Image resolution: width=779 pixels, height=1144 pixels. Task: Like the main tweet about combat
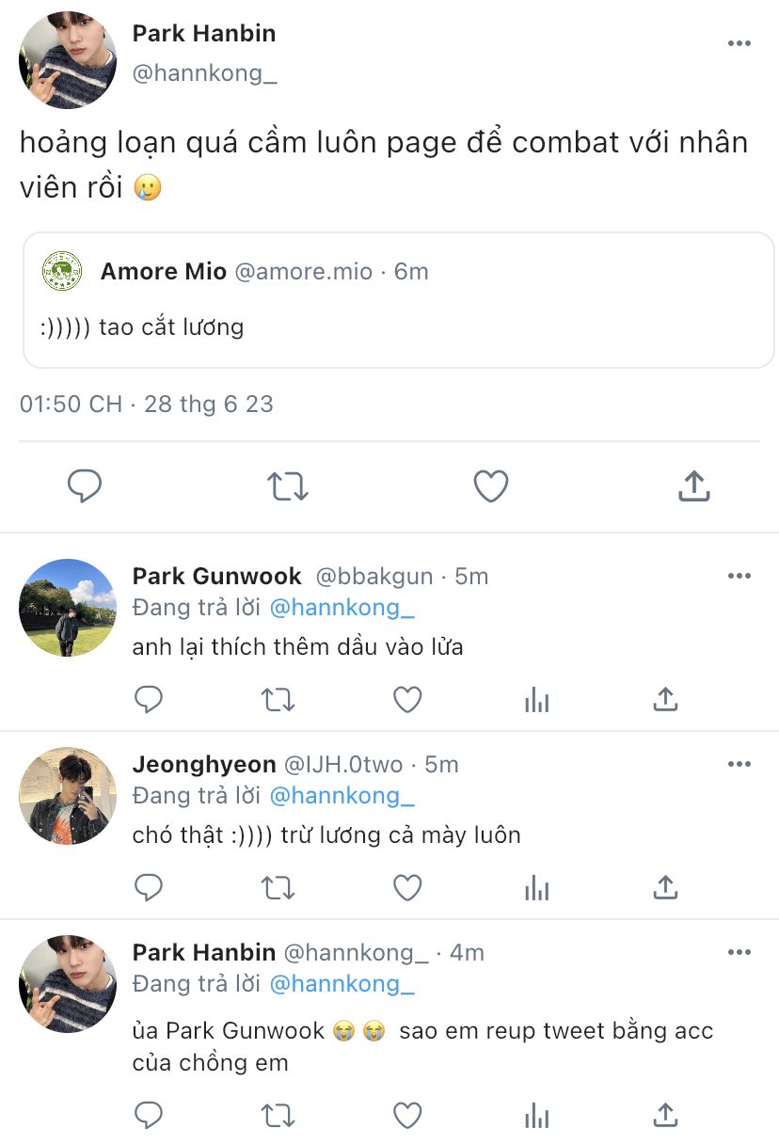tap(490, 486)
